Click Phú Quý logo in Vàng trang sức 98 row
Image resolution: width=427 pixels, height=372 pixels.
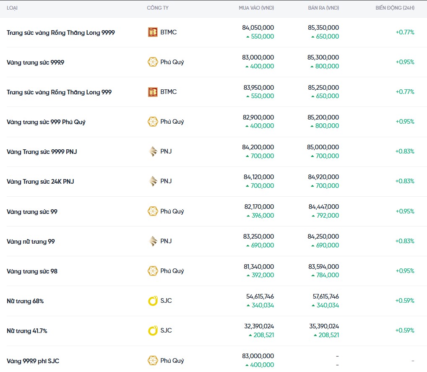(x=153, y=271)
